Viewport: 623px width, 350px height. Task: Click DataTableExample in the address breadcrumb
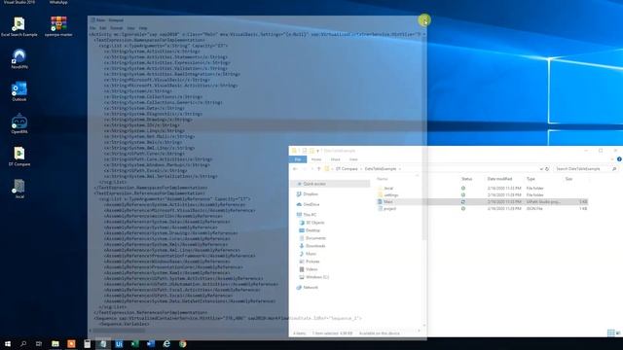pyautogui.click(x=381, y=168)
